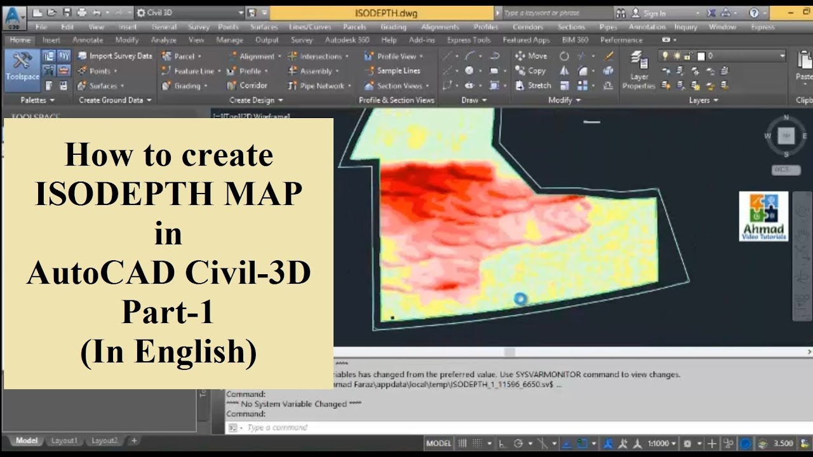Click the Line draw tool

pos(448,56)
